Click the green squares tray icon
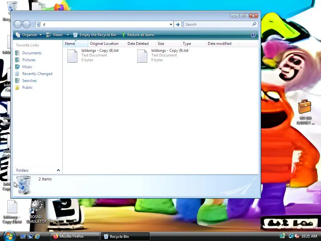321x241 pixels. [282, 236]
